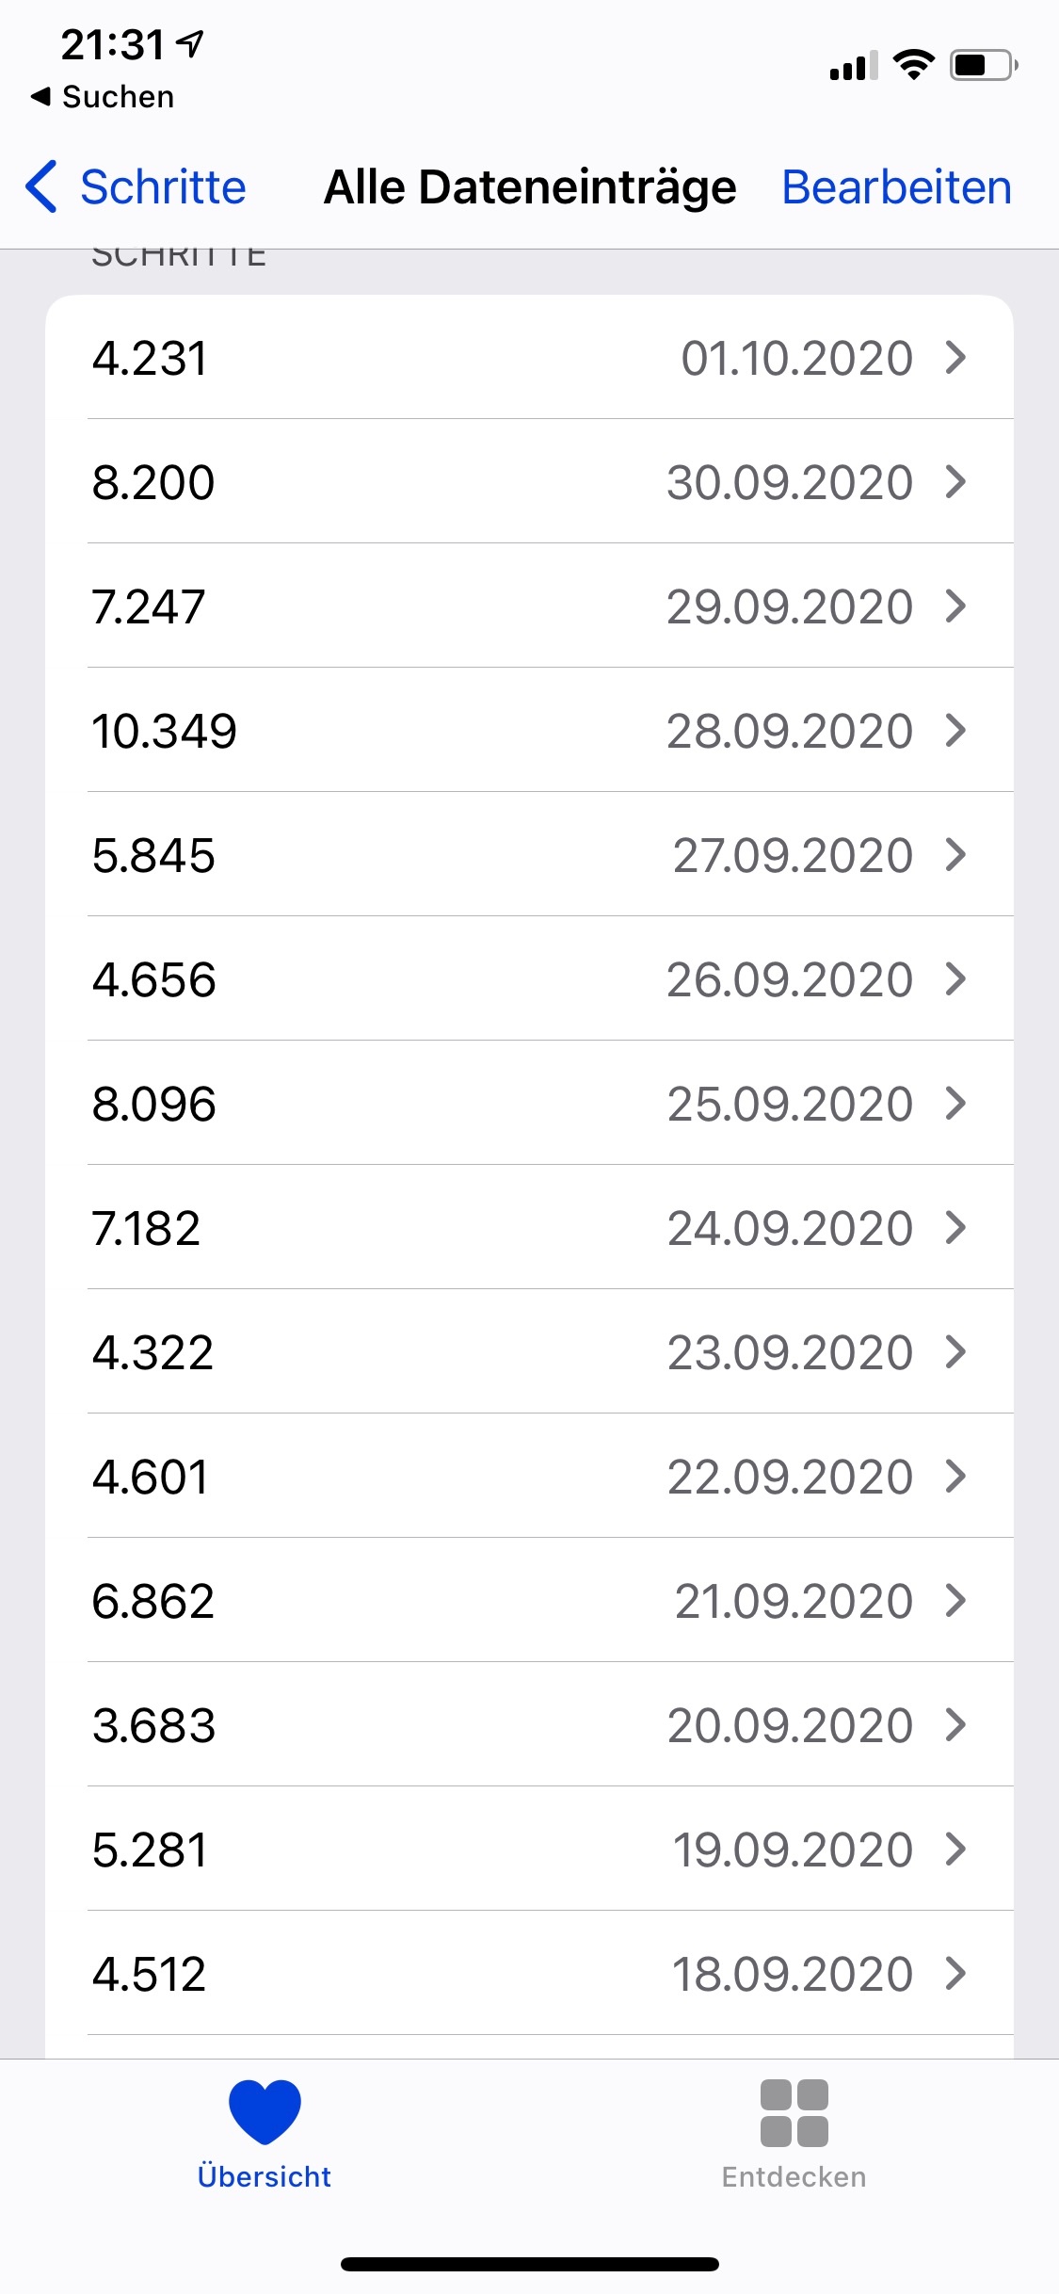Viewport: 1059px width, 2294px height.
Task: Tap the location arrow beside the clock
Action: click(x=191, y=43)
